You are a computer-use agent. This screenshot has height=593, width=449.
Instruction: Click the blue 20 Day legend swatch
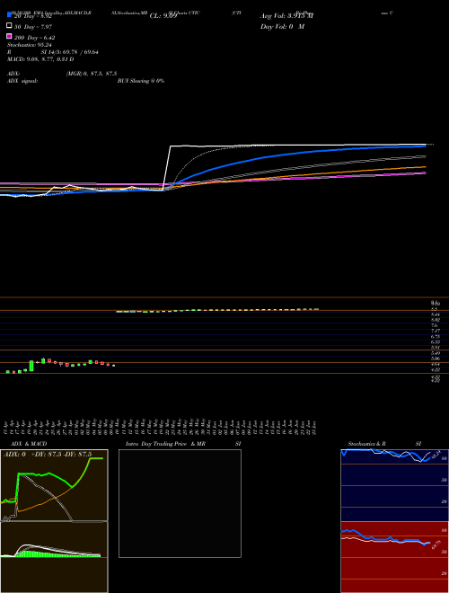(9, 15)
